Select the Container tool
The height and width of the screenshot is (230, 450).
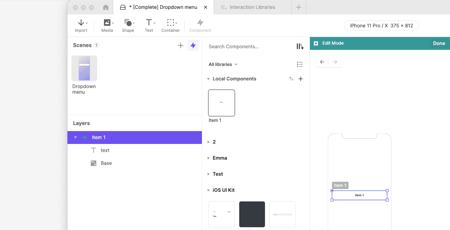click(x=171, y=26)
